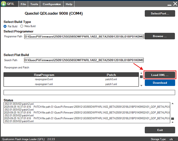Click the Load XML button
Screen dimensions: 178x141
(160, 75)
